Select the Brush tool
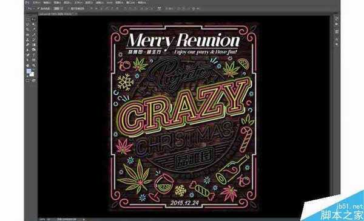Viewport: 364px width, 221px height. [33, 35]
